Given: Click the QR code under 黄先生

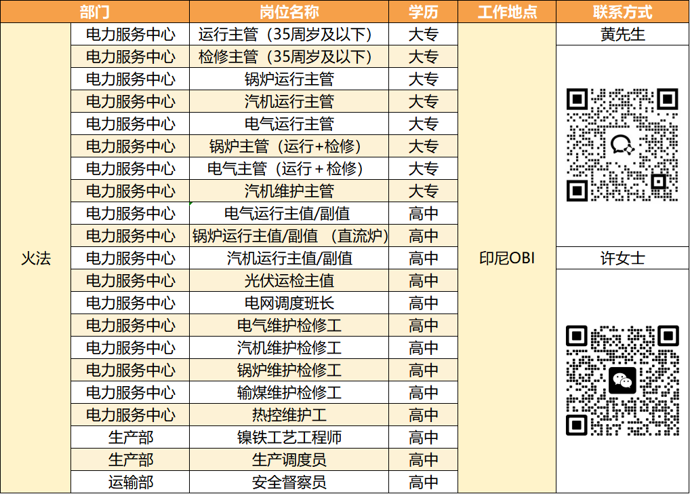Looking at the screenshot, I should 622,145.
